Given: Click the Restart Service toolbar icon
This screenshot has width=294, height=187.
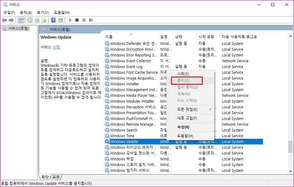Looking at the screenshot, I should coord(91,20).
